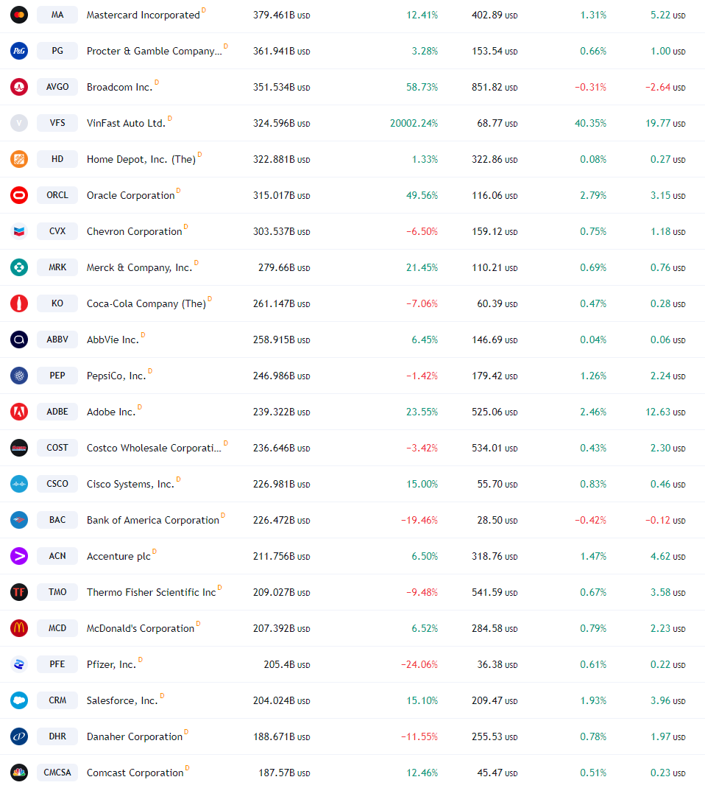Click the Merck logo icon
The width and height of the screenshot is (705, 788).
point(19,267)
